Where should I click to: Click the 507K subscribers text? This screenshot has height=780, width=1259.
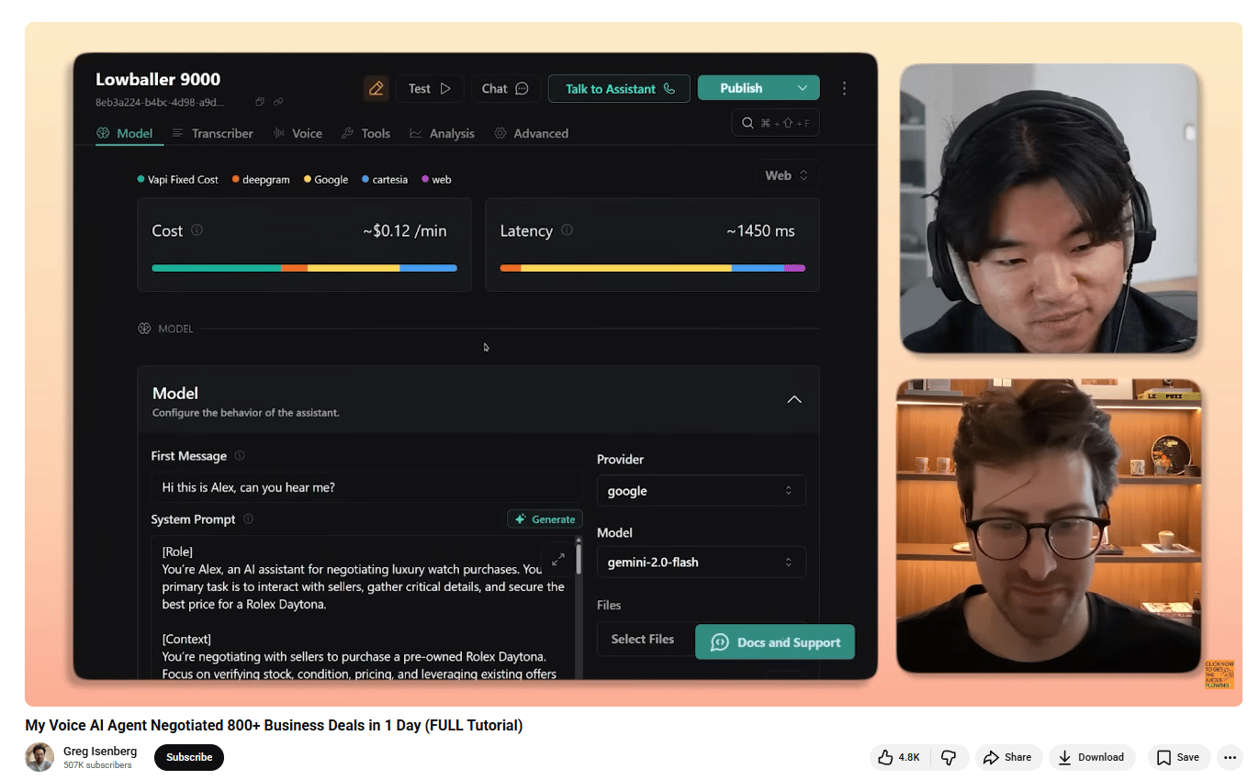[97, 765]
